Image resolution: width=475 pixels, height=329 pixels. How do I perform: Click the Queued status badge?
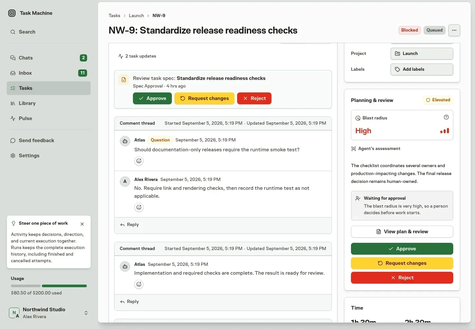[x=434, y=30]
